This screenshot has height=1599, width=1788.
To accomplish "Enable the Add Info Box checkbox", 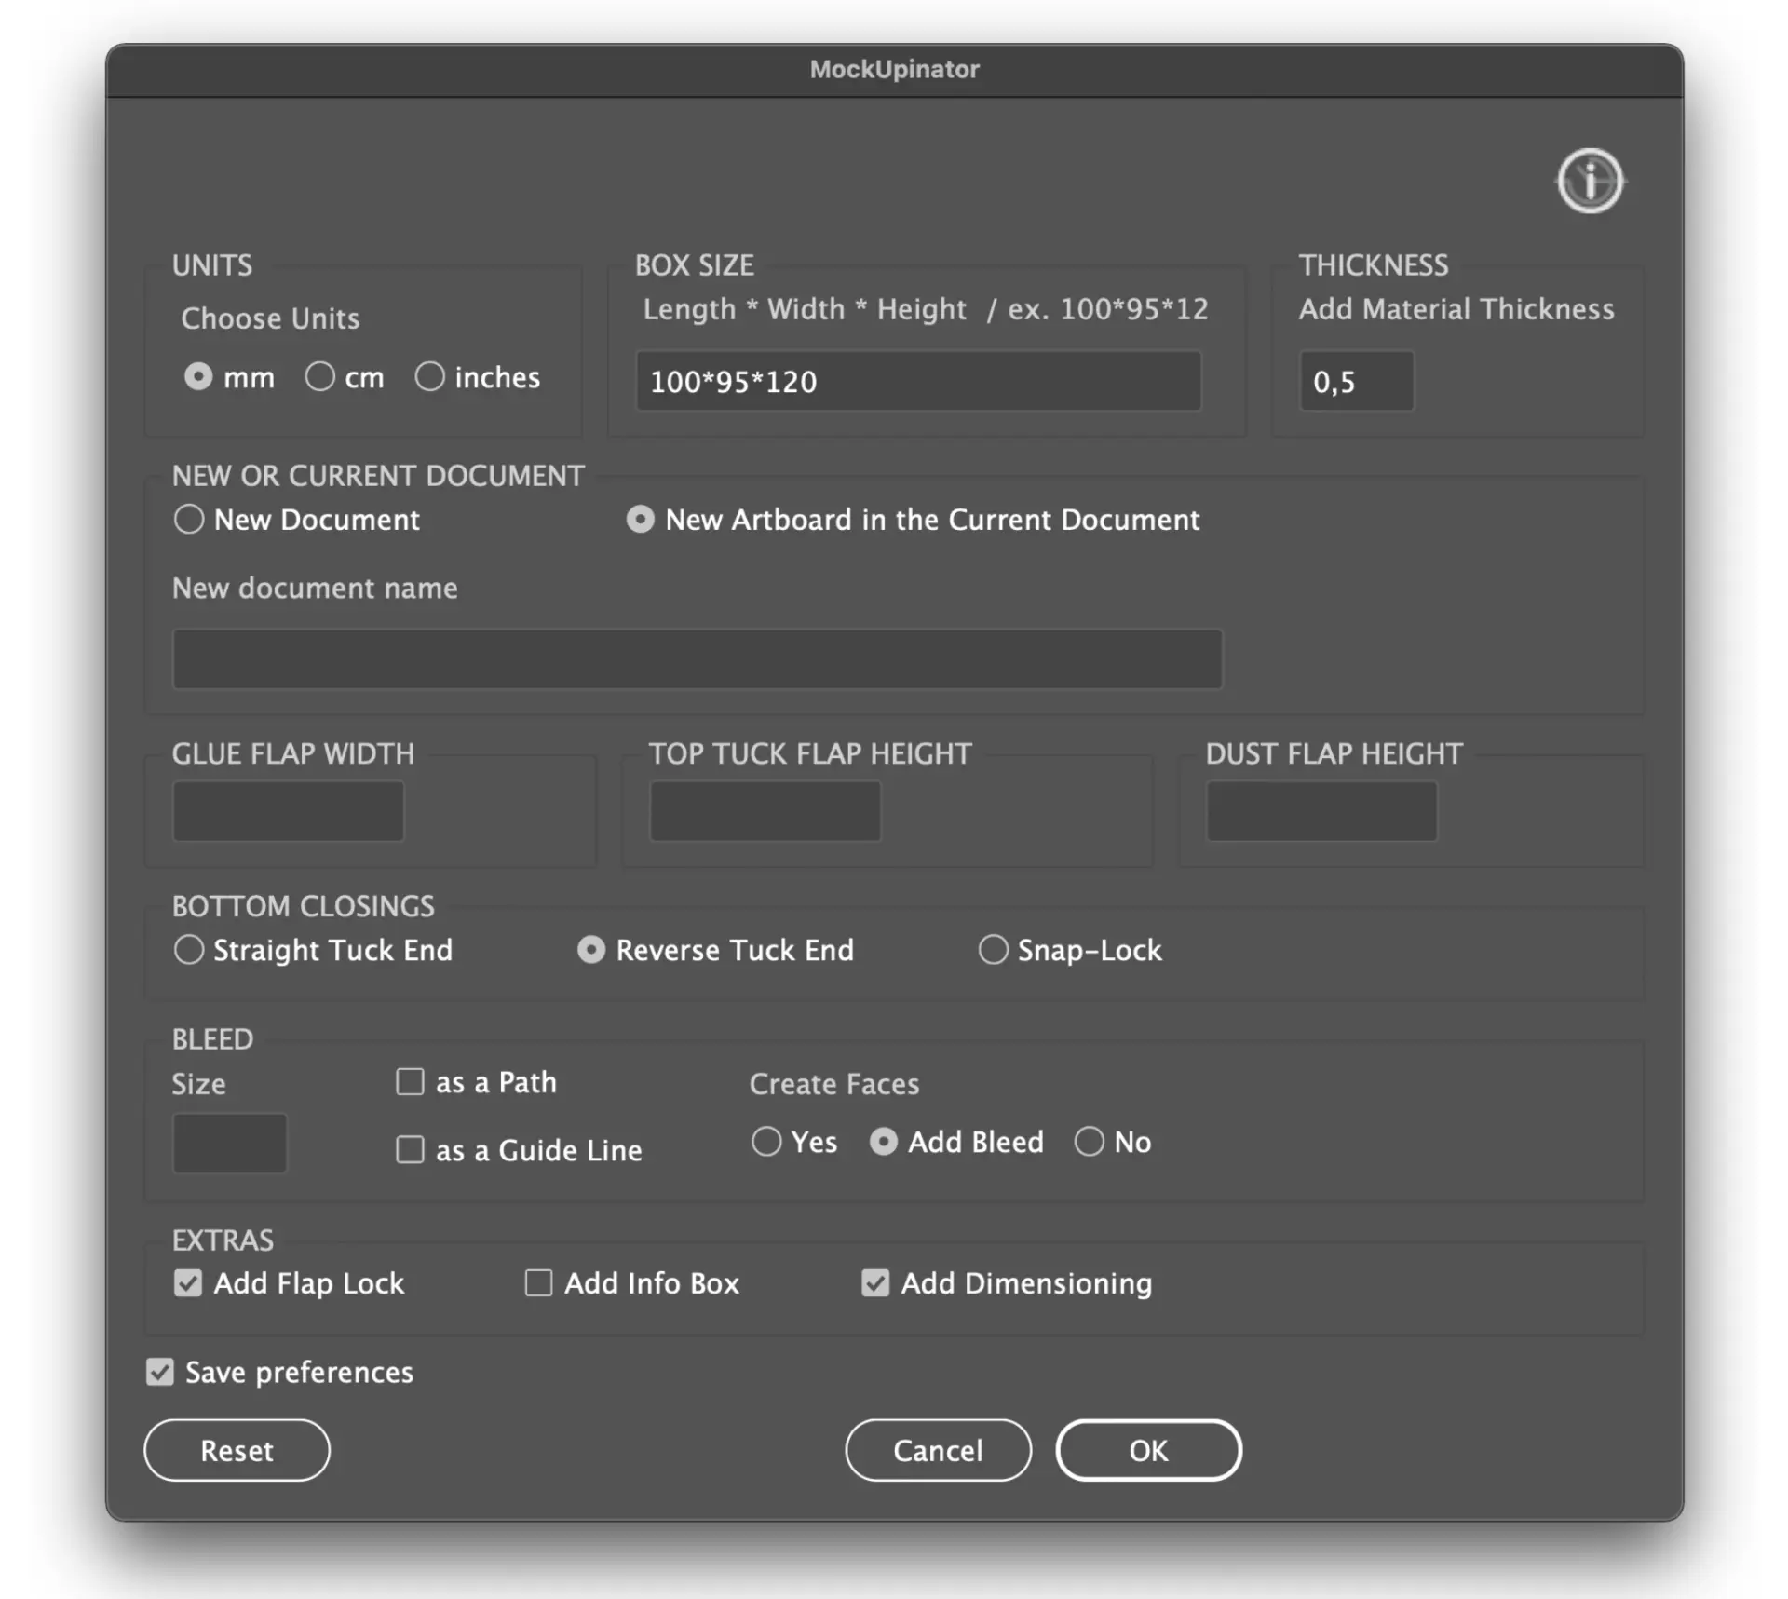I will click(538, 1282).
